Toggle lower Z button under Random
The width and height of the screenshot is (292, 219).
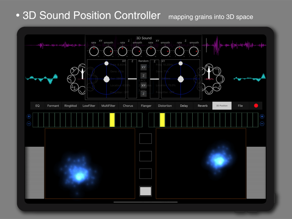(x=143, y=94)
